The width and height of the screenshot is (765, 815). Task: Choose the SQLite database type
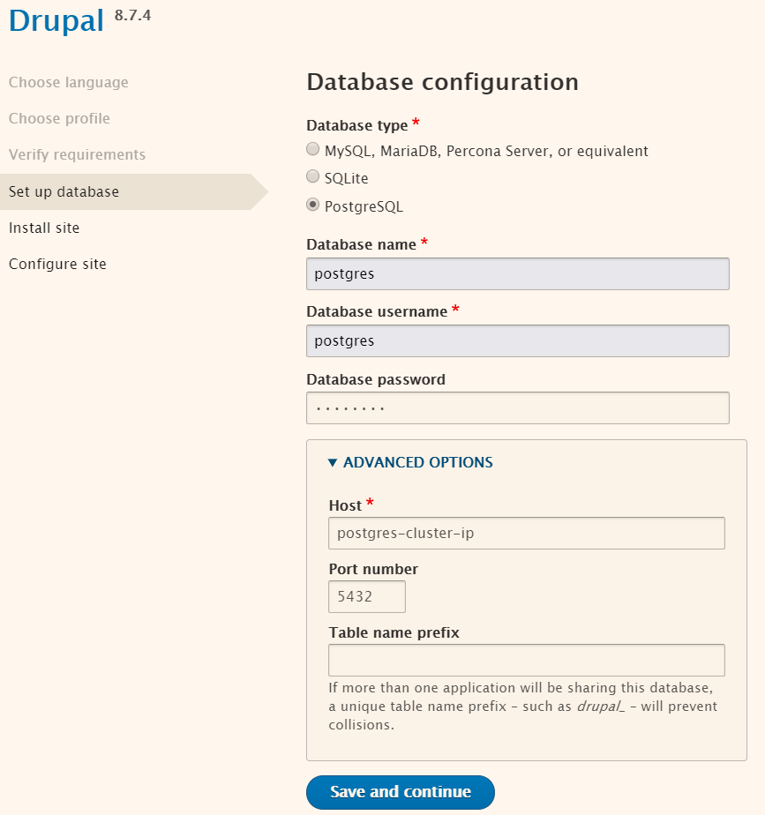pyautogui.click(x=312, y=176)
